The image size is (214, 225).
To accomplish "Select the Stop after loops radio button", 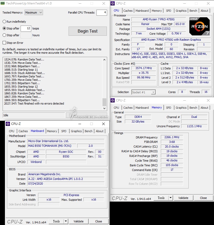I will click(4, 28).
